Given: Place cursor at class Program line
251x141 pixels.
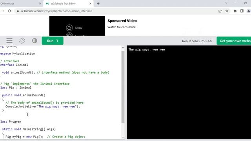Looking at the screenshot, I should point(11,121).
